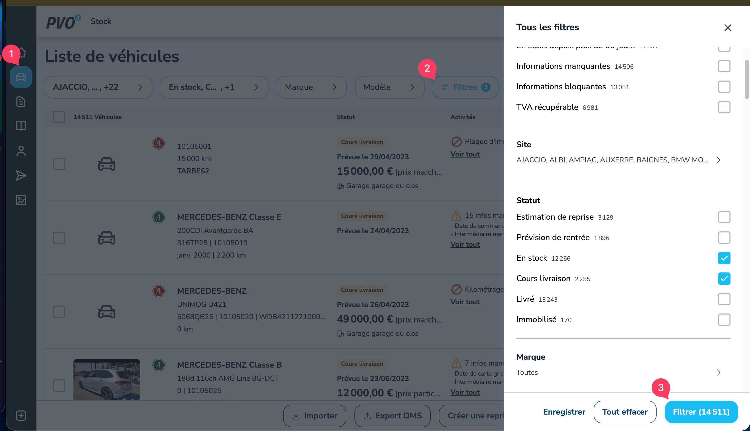Click the car placeholder icon for UNIMOG U421
750x431 pixels.
[107, 312]
